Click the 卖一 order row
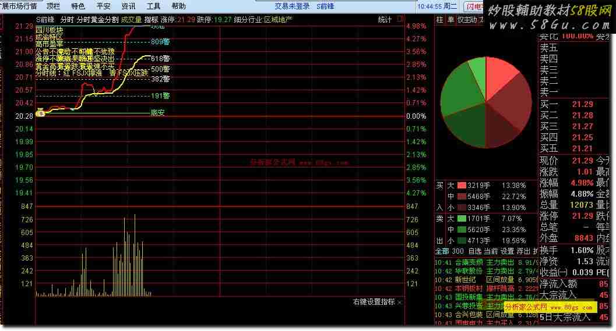Image resolution: width=616 pixels, height=331 pixels. pos(573,92)
